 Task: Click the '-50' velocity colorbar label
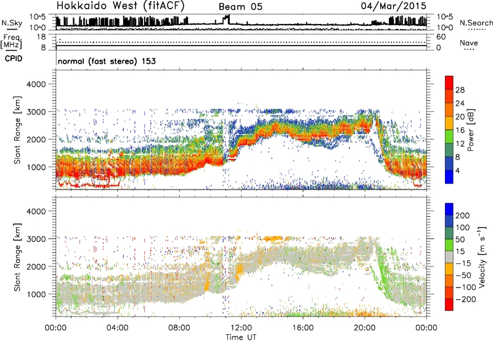click(463, 275)
